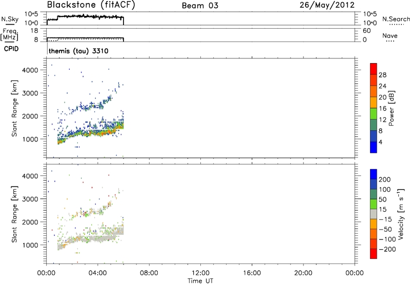The height and width of the screenshot is (284, 410).
Task: Click the 4000 tick on the velocity panel
Action: pyautogui.click(x=30, y=176)
